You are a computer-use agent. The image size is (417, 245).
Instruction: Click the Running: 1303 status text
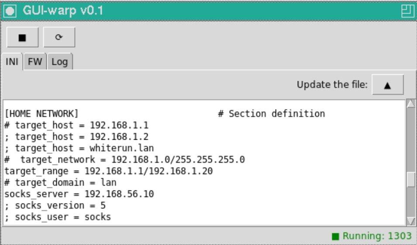377,236
